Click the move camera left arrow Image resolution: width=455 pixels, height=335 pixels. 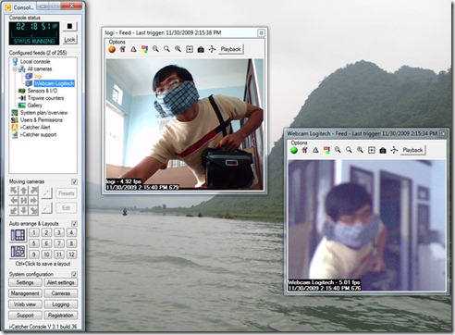click(x=14, y=201)
